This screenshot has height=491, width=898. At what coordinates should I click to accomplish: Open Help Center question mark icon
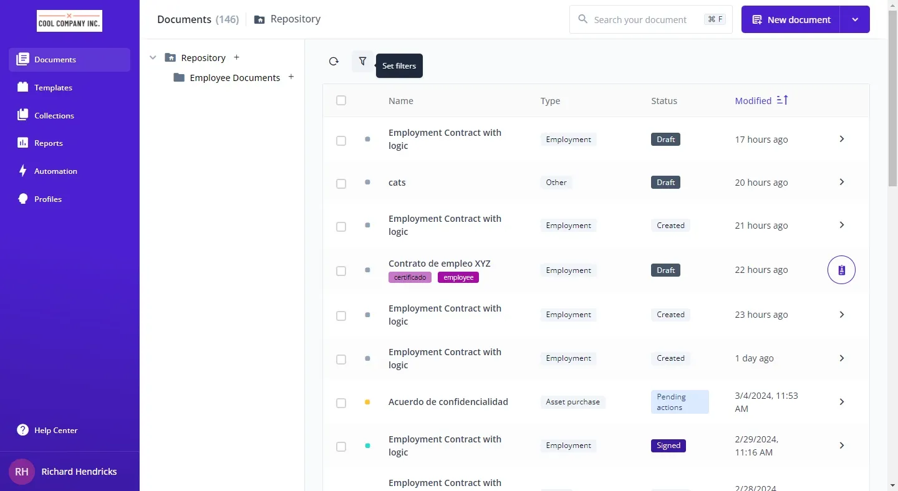(23, 430)
